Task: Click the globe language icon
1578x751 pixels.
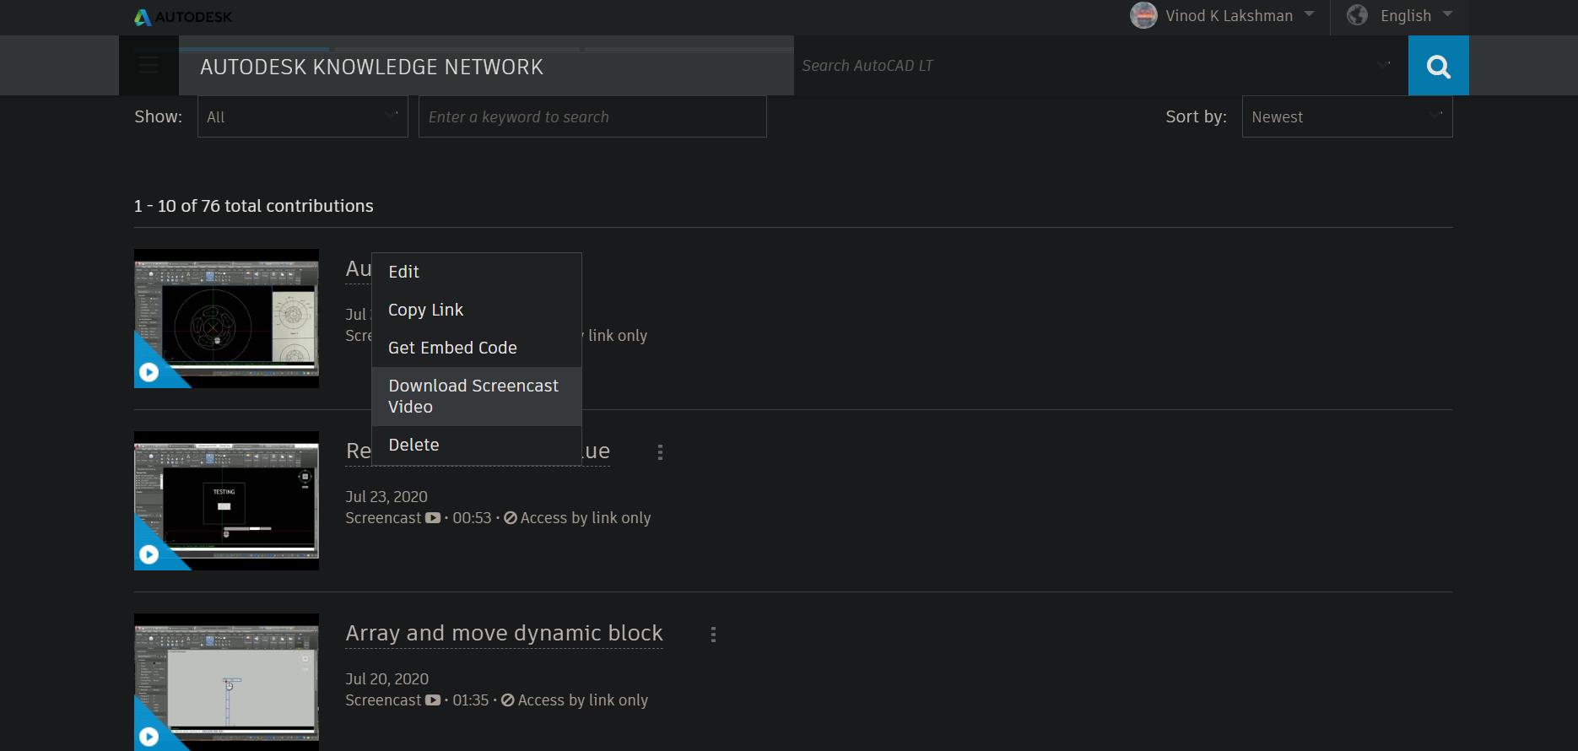Action: tap(1357, 15)
